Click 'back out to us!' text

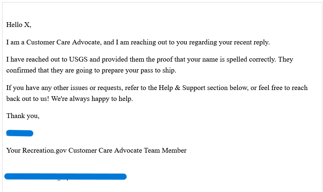[28, 99]
